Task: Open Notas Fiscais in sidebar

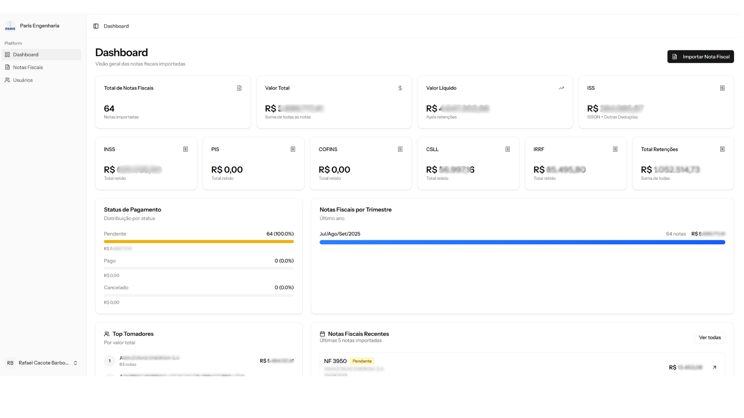Action: (28, 67)
